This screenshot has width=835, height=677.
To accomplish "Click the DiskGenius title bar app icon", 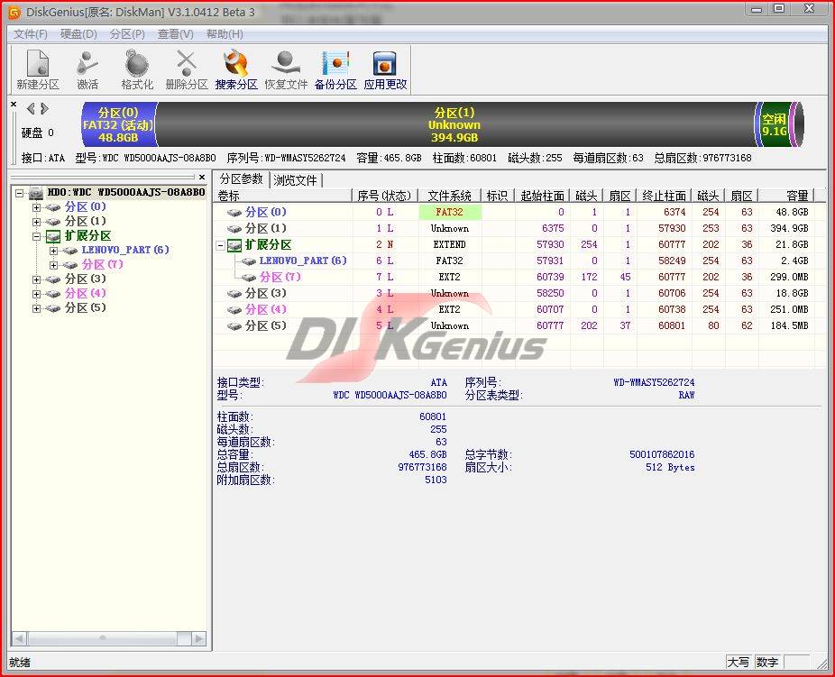I will click(x=14, y=13).
